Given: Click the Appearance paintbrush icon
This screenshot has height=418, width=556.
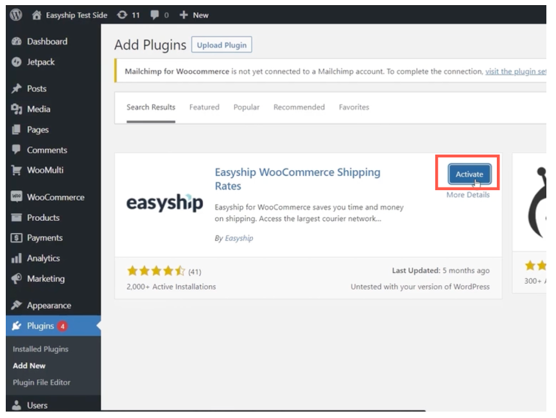Looking at the screenshot, I should (16, 305).
